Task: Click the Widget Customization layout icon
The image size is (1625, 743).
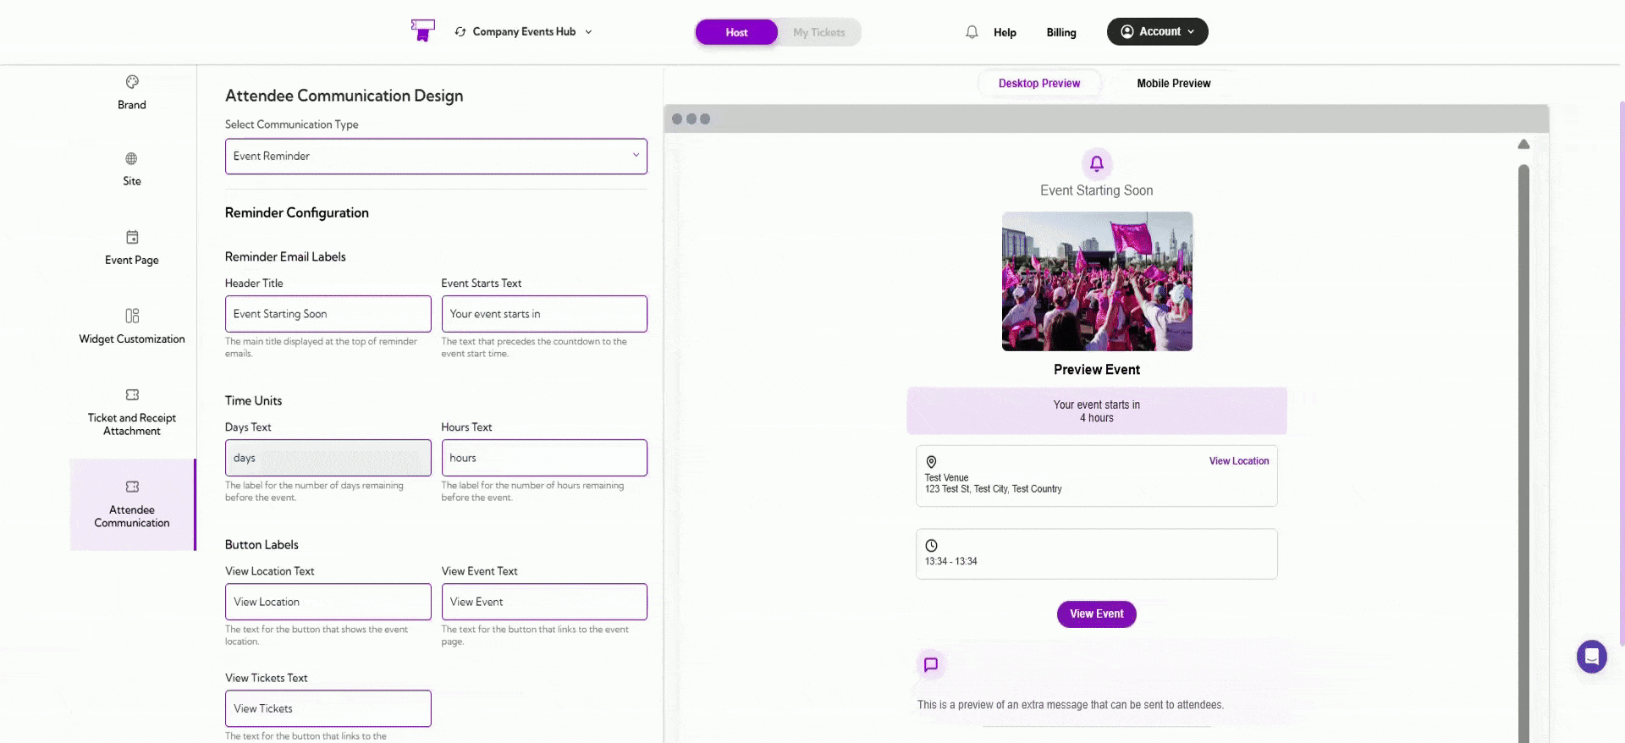Action: (132, 316)
